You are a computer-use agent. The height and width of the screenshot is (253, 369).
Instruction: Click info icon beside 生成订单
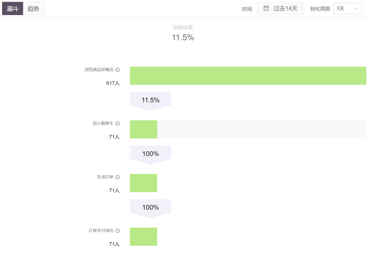click(118, 177)
